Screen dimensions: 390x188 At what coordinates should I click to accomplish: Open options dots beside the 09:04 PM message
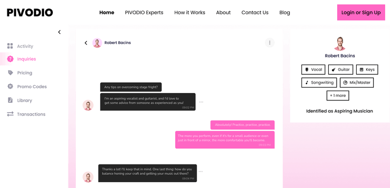[201, 171]
